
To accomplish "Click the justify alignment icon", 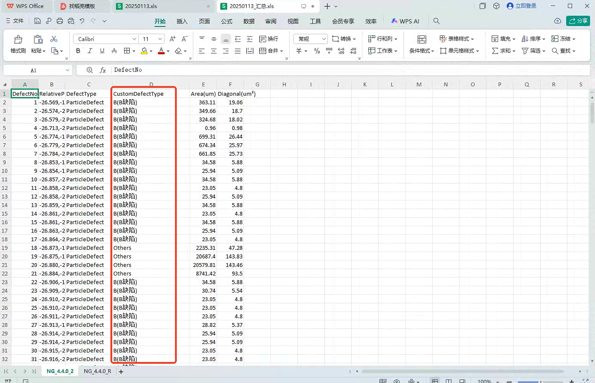I will coord(238,51).
